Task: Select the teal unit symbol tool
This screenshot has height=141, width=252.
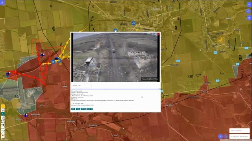Action: click(3, 114)
